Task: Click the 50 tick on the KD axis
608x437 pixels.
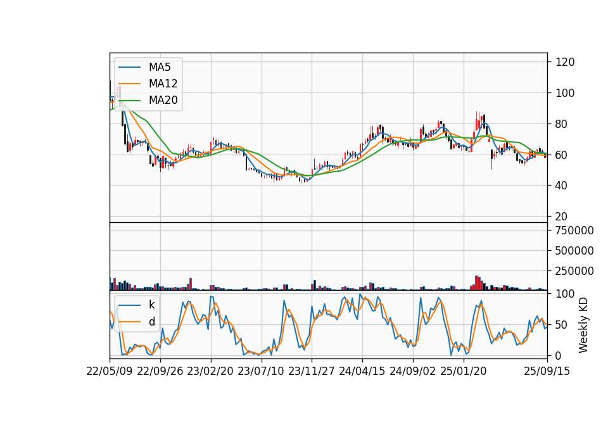Action: (561, 325)
